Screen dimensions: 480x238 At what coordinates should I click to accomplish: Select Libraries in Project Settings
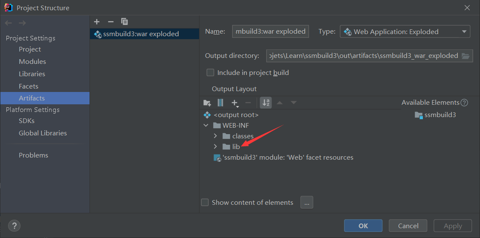[32, 74]
